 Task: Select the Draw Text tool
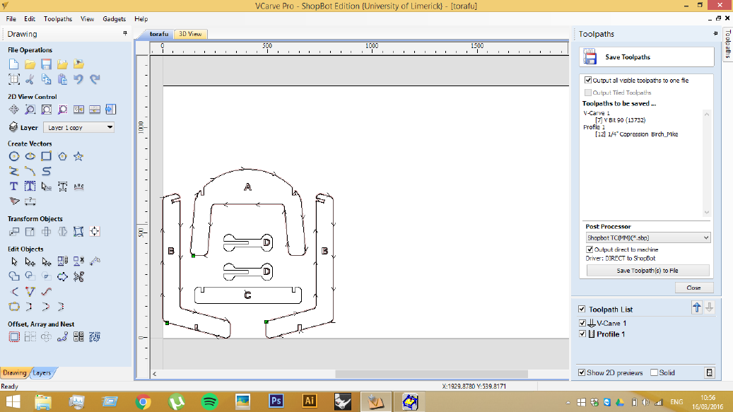pos(13,187)
